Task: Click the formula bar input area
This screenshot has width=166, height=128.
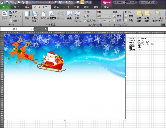Action: 106,29
